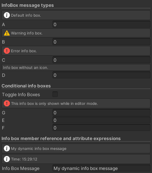152x173 pixels.
Task: Activate the D number input
Action: [101, 75]
